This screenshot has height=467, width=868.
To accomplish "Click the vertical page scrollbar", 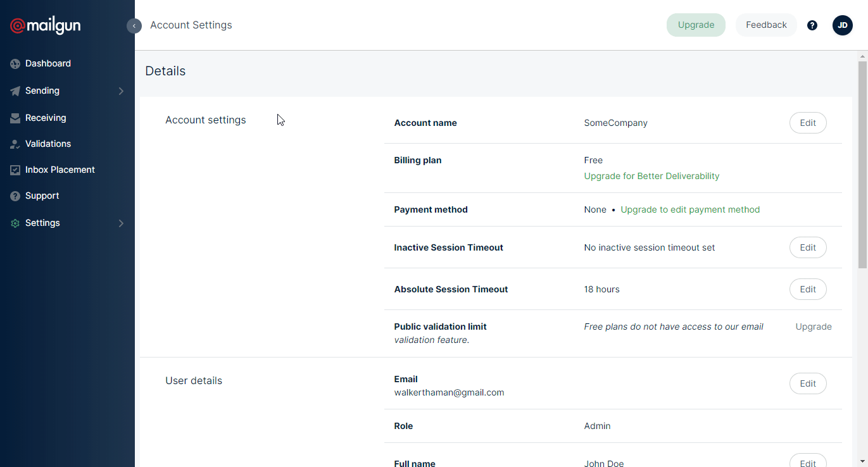I will coord(862,165).
